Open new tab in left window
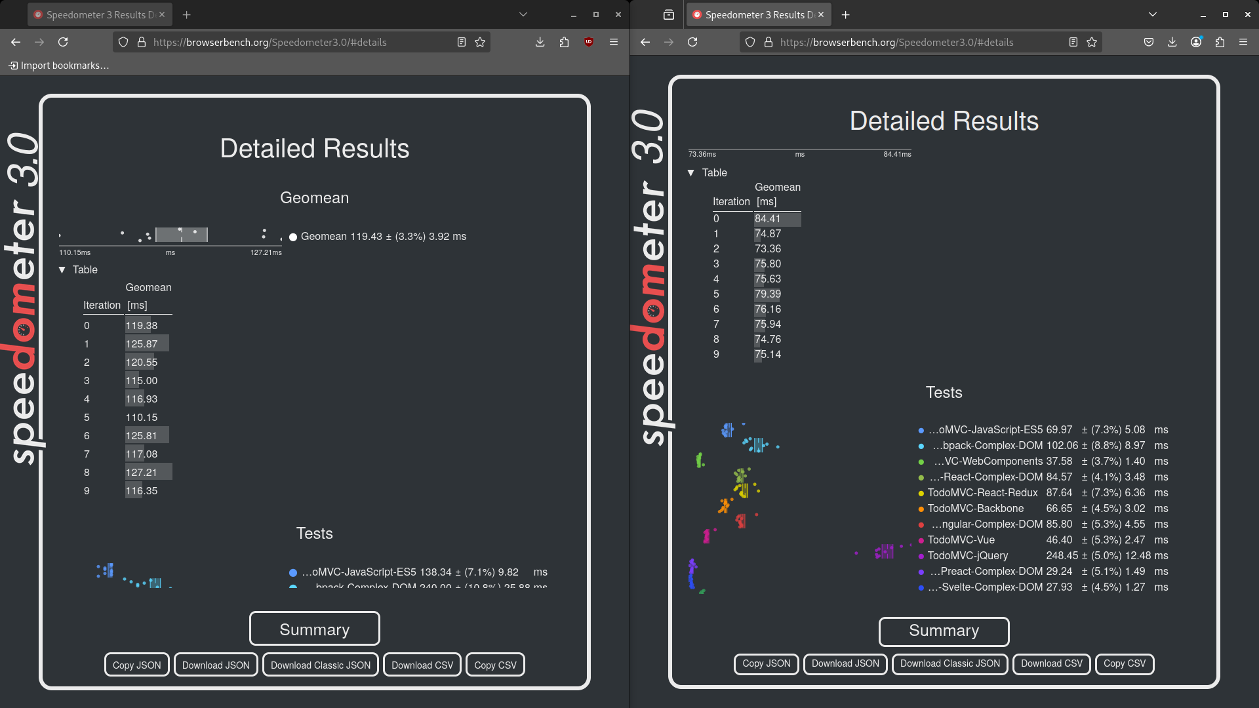This screenshot has height=708, width=1259. [187, 14]
